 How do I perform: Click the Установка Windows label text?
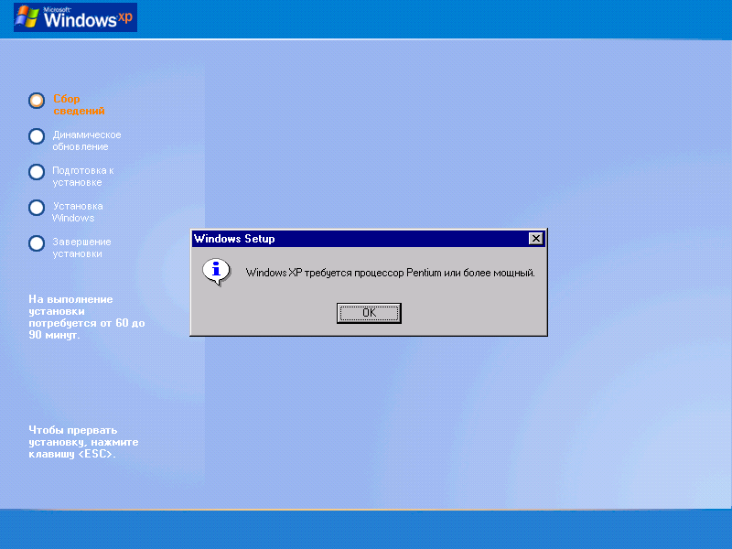pos(77,211)
